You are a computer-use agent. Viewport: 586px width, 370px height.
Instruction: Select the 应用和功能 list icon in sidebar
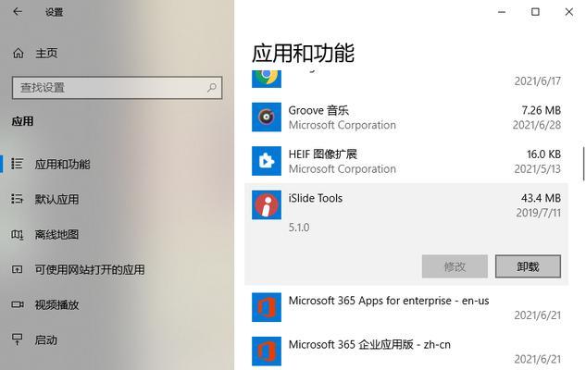[18, 164]
